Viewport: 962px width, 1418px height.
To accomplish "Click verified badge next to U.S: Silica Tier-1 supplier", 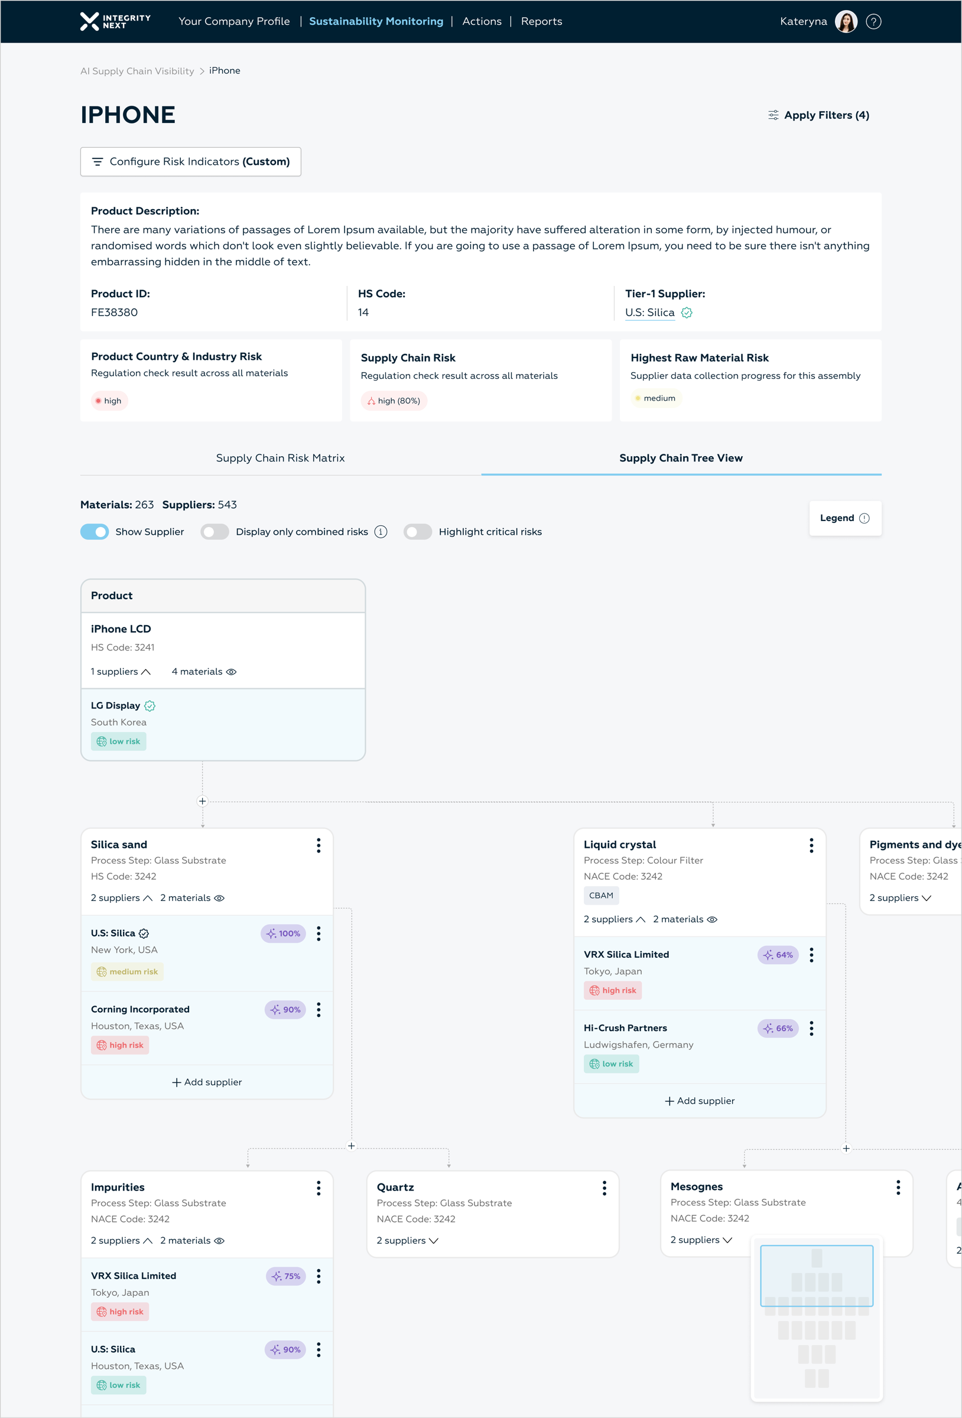I will (x=687, y=313).
